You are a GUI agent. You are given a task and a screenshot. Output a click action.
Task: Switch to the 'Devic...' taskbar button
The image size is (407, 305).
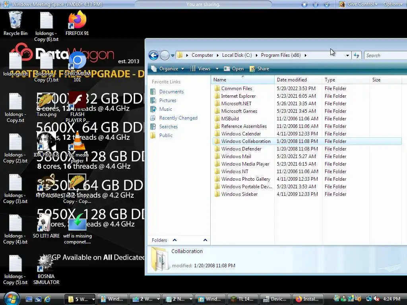(275, 299)
